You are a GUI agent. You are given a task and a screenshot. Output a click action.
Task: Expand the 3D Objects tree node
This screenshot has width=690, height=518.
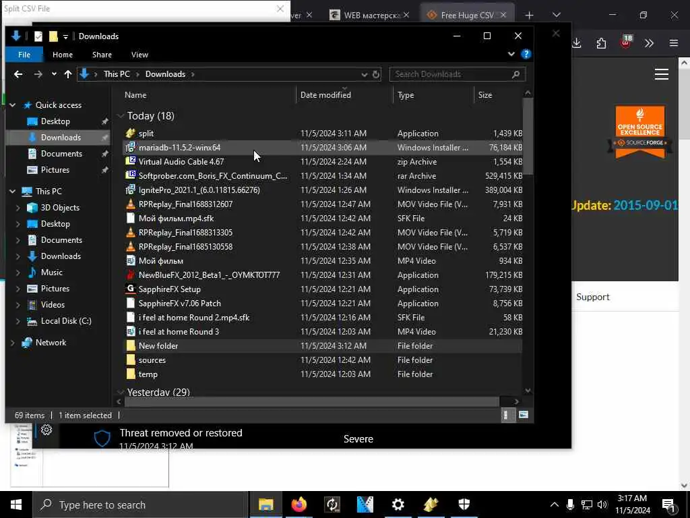18,208
